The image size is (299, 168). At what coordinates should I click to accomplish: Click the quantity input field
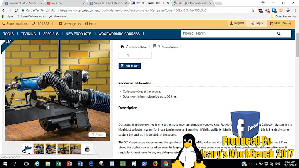[x=126, y=55]
